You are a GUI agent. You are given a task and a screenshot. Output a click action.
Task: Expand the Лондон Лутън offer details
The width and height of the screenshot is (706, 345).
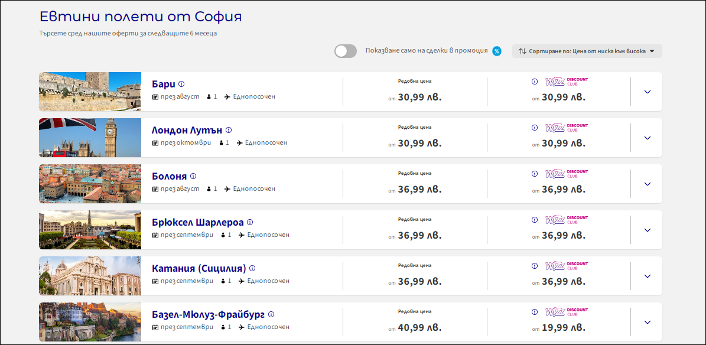coord(647,138)
